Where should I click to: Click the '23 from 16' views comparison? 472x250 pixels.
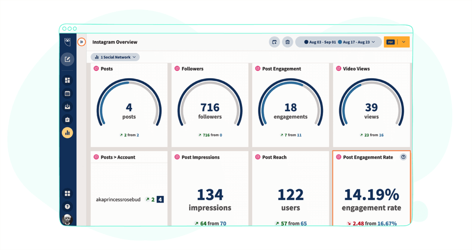point(372,135)
